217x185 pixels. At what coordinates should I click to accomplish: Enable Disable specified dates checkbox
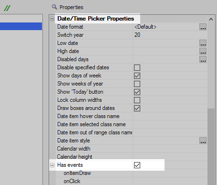[x=137, y=67]
